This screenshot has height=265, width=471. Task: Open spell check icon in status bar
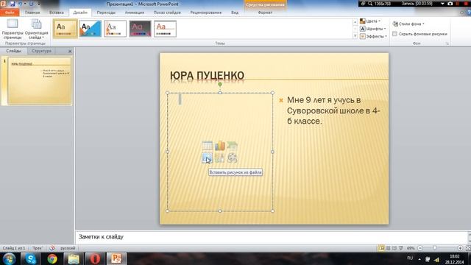(52, 248)
